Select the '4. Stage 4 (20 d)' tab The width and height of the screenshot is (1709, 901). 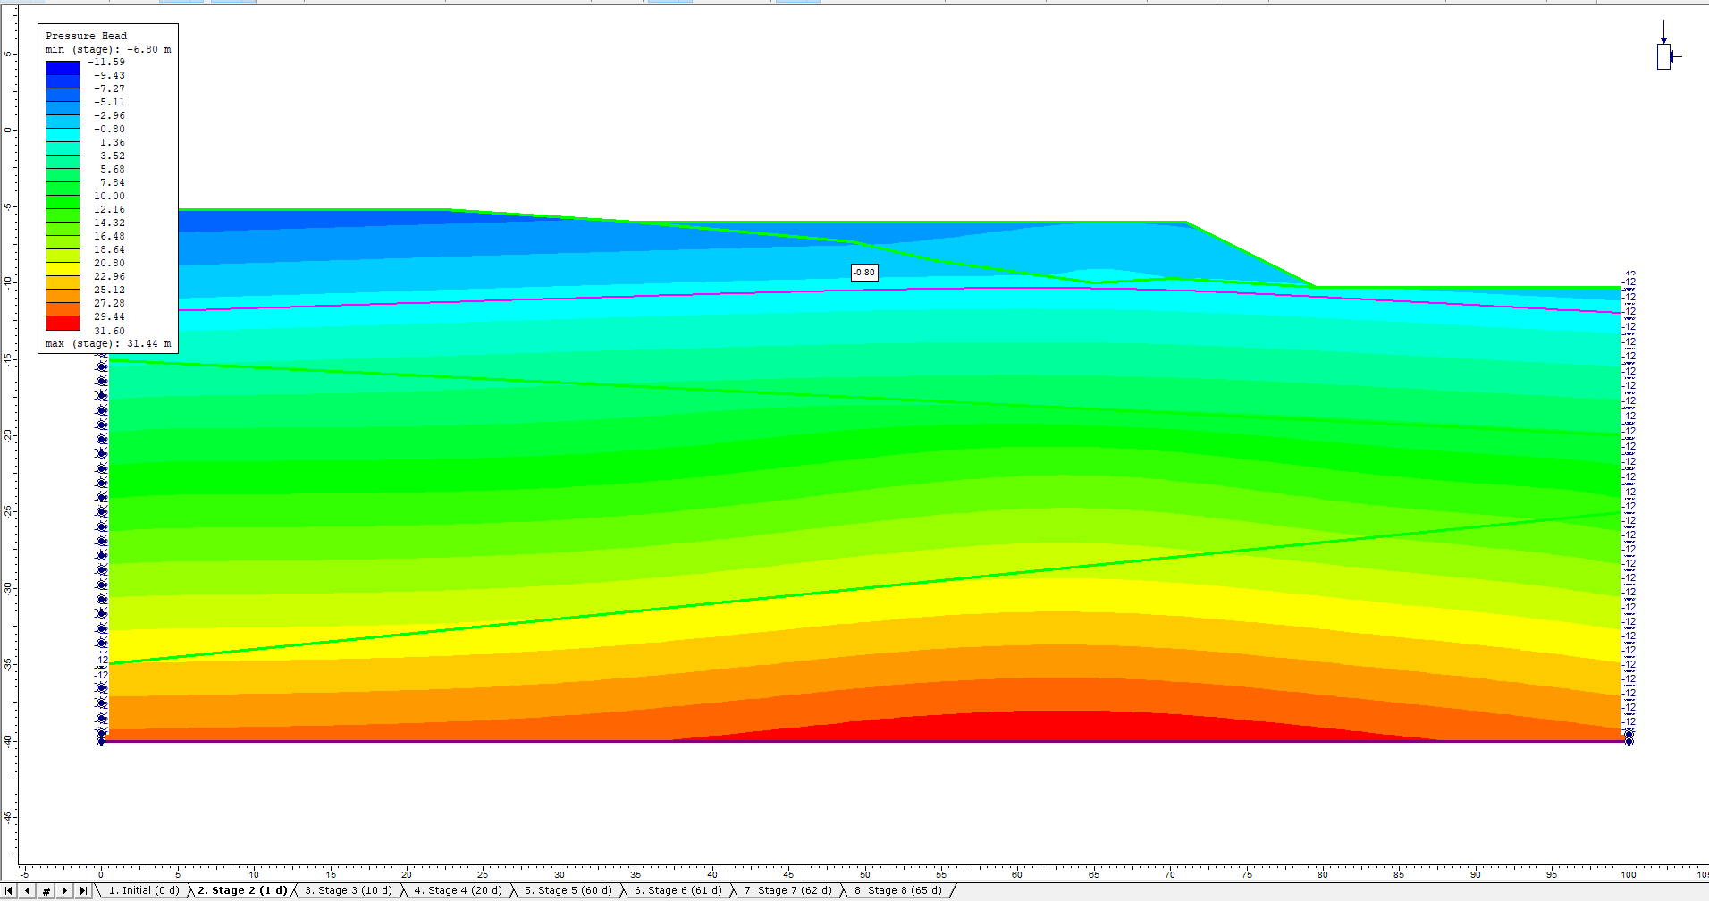point(458,890)
